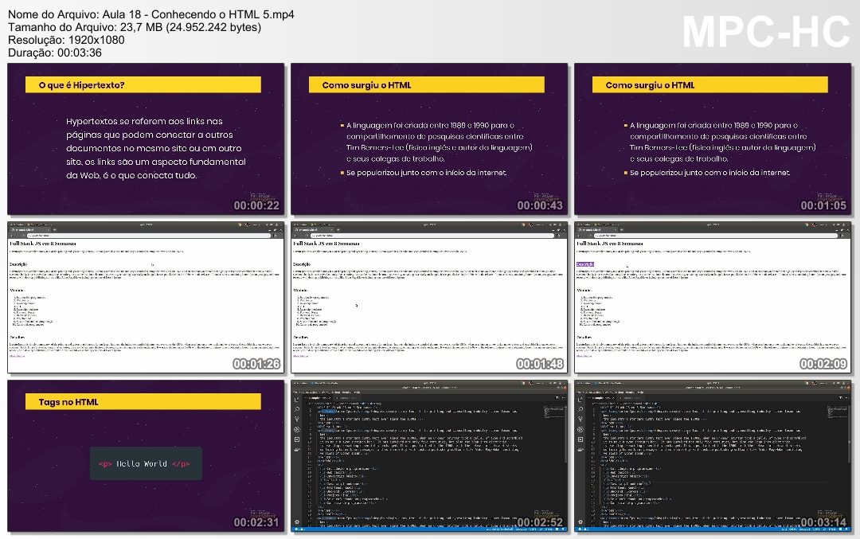Click highlighted Descrição heading in 00:02:09 thumbnail

click(x=585, y=264)
